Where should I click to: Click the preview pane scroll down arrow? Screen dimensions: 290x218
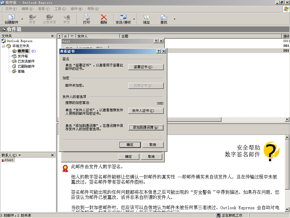pyautogui.click(x=287, y=210)
